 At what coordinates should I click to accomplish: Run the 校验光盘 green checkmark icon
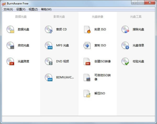pyautogui.click(x=125, y=61)
